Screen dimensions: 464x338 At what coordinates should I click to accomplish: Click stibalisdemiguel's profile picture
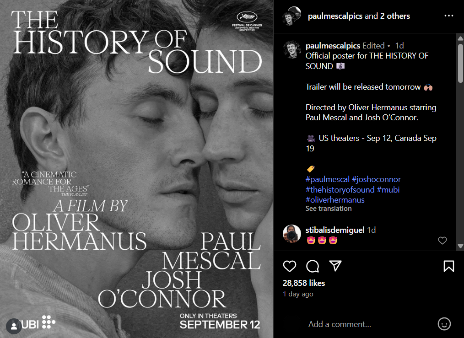pos(291,234)
